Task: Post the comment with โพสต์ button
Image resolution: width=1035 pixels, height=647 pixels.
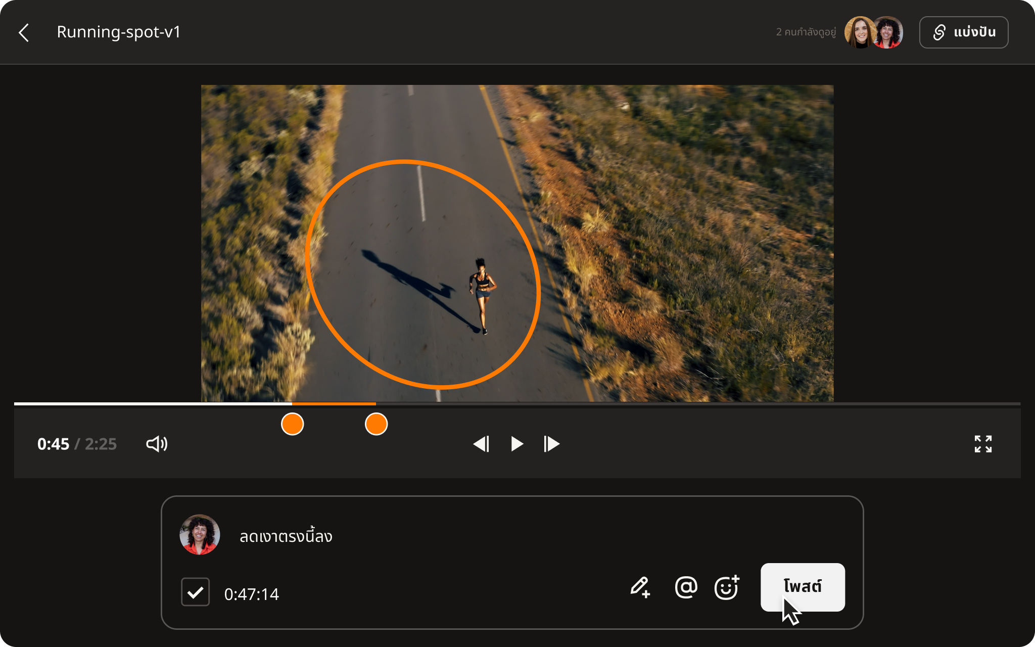Action: pyautogui.click(x=803, y=587)
